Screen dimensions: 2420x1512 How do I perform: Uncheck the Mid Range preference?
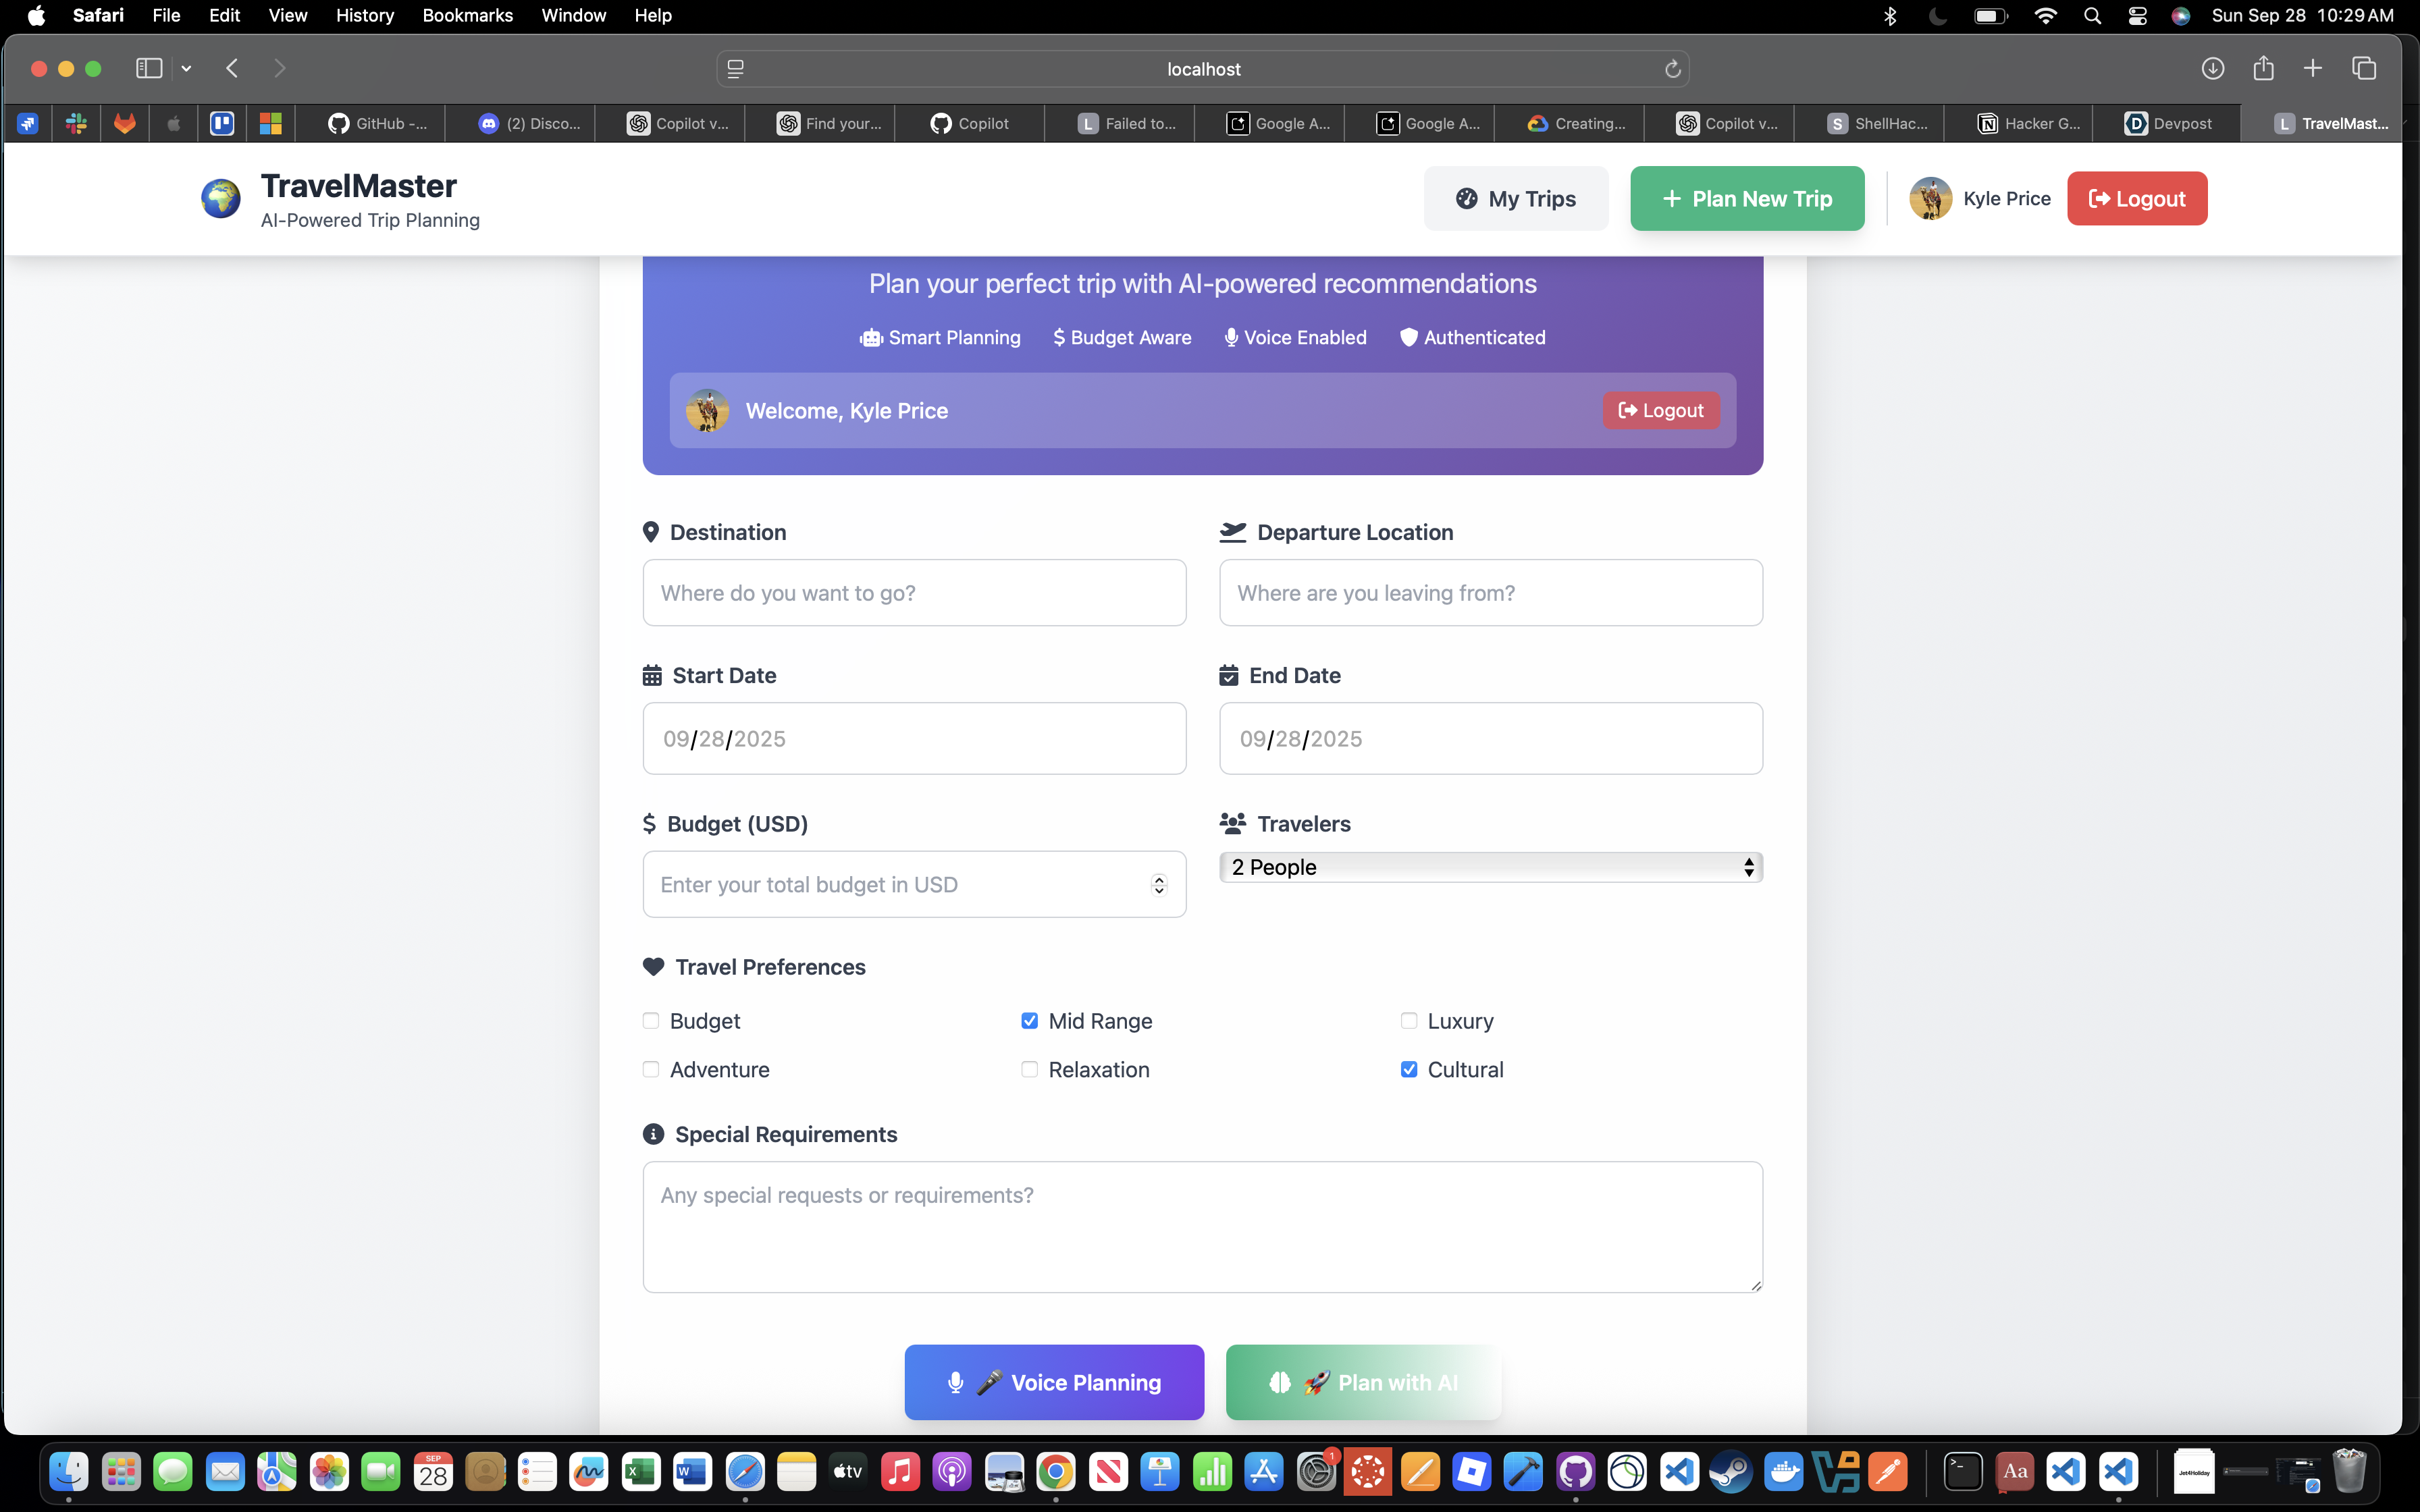(1029, 1021)
